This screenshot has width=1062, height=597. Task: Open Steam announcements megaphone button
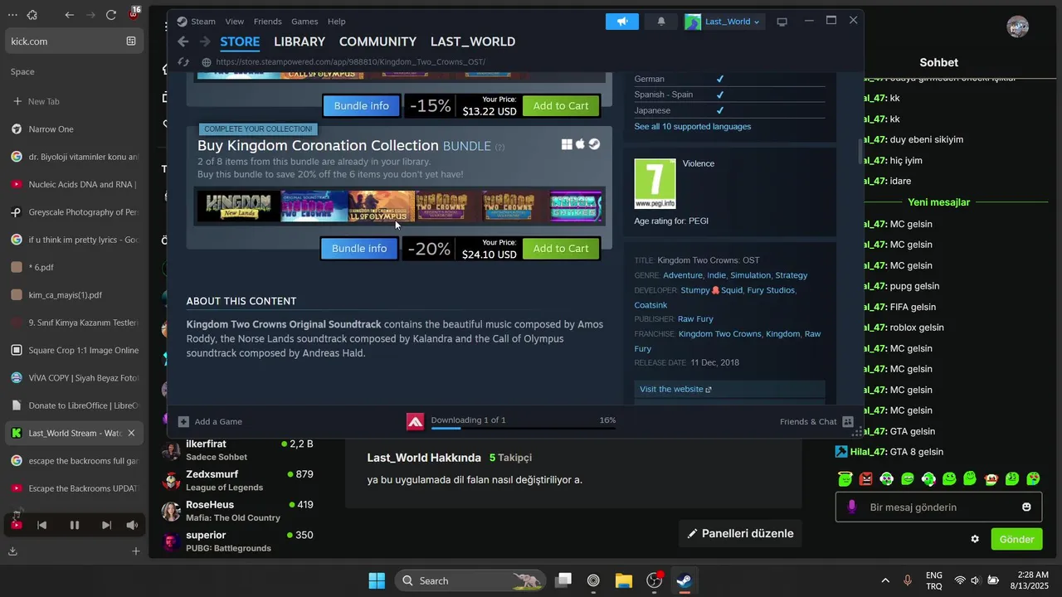click(x=622, y=22)
